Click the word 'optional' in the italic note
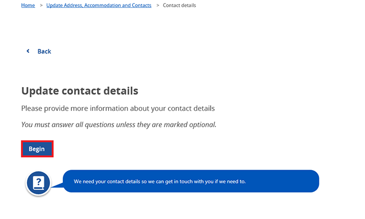Screen dimensions: 365x219 [203, 125]
